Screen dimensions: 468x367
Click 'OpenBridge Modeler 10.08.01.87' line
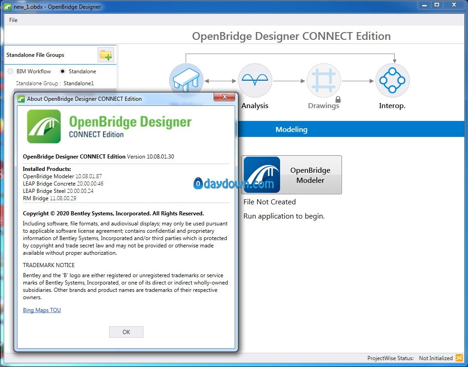click(x=62, y=176)
